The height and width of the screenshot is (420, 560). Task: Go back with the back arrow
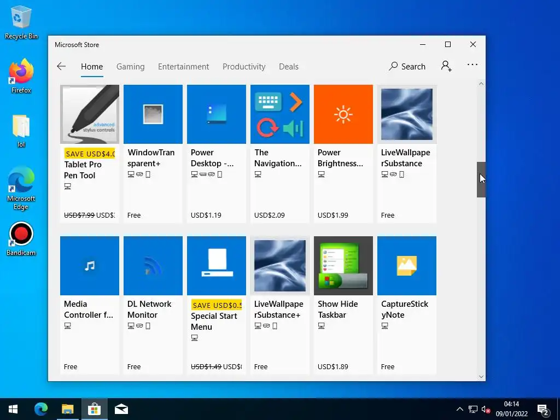[61, 66]
